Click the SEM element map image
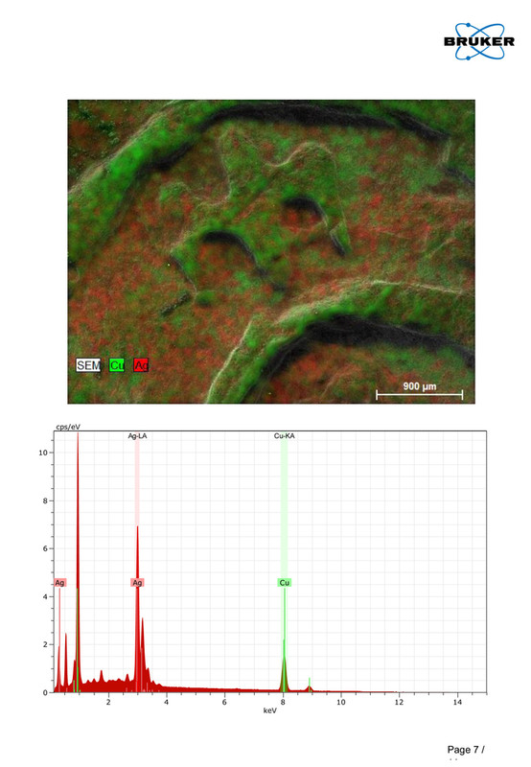Screen dimensions: 531x767 pos(271,252)
